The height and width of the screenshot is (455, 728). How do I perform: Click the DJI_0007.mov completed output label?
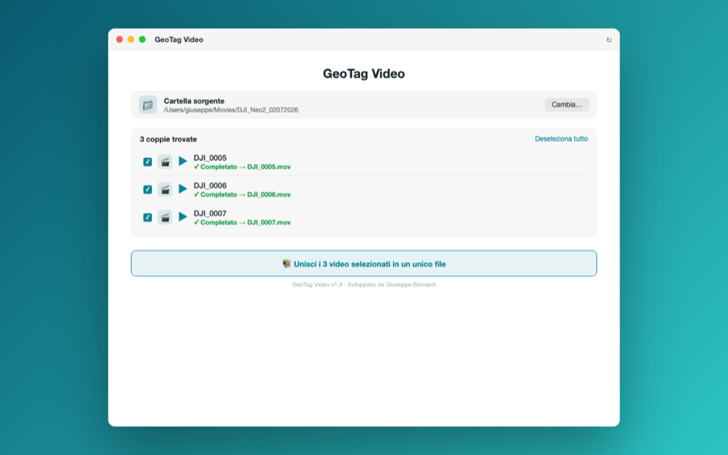(242, 223)
